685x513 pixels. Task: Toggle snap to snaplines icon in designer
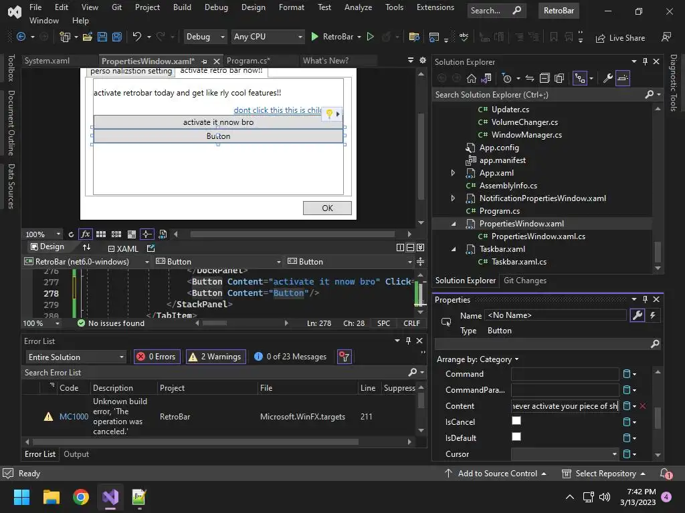(146, 234)
